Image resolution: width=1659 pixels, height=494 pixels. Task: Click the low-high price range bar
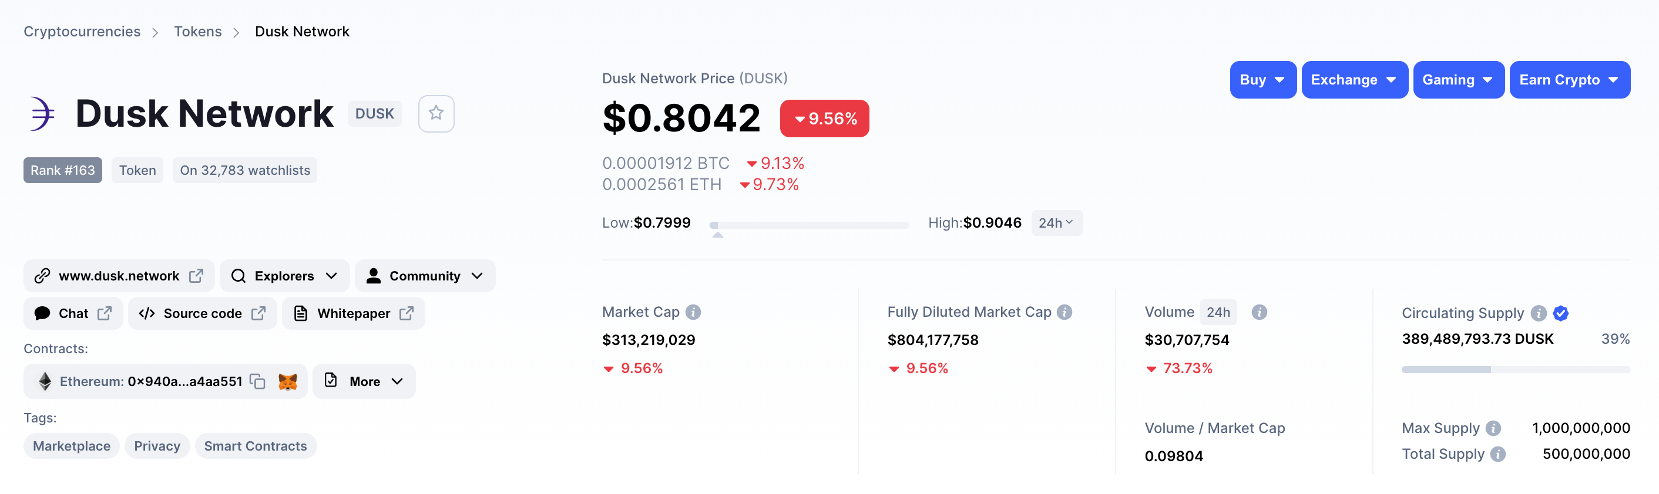(x=809, y=225)
